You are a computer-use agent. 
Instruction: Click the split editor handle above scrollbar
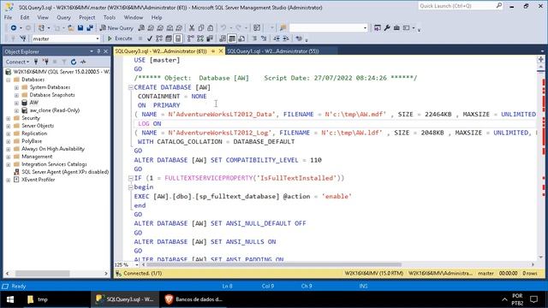tap(540, 59)
